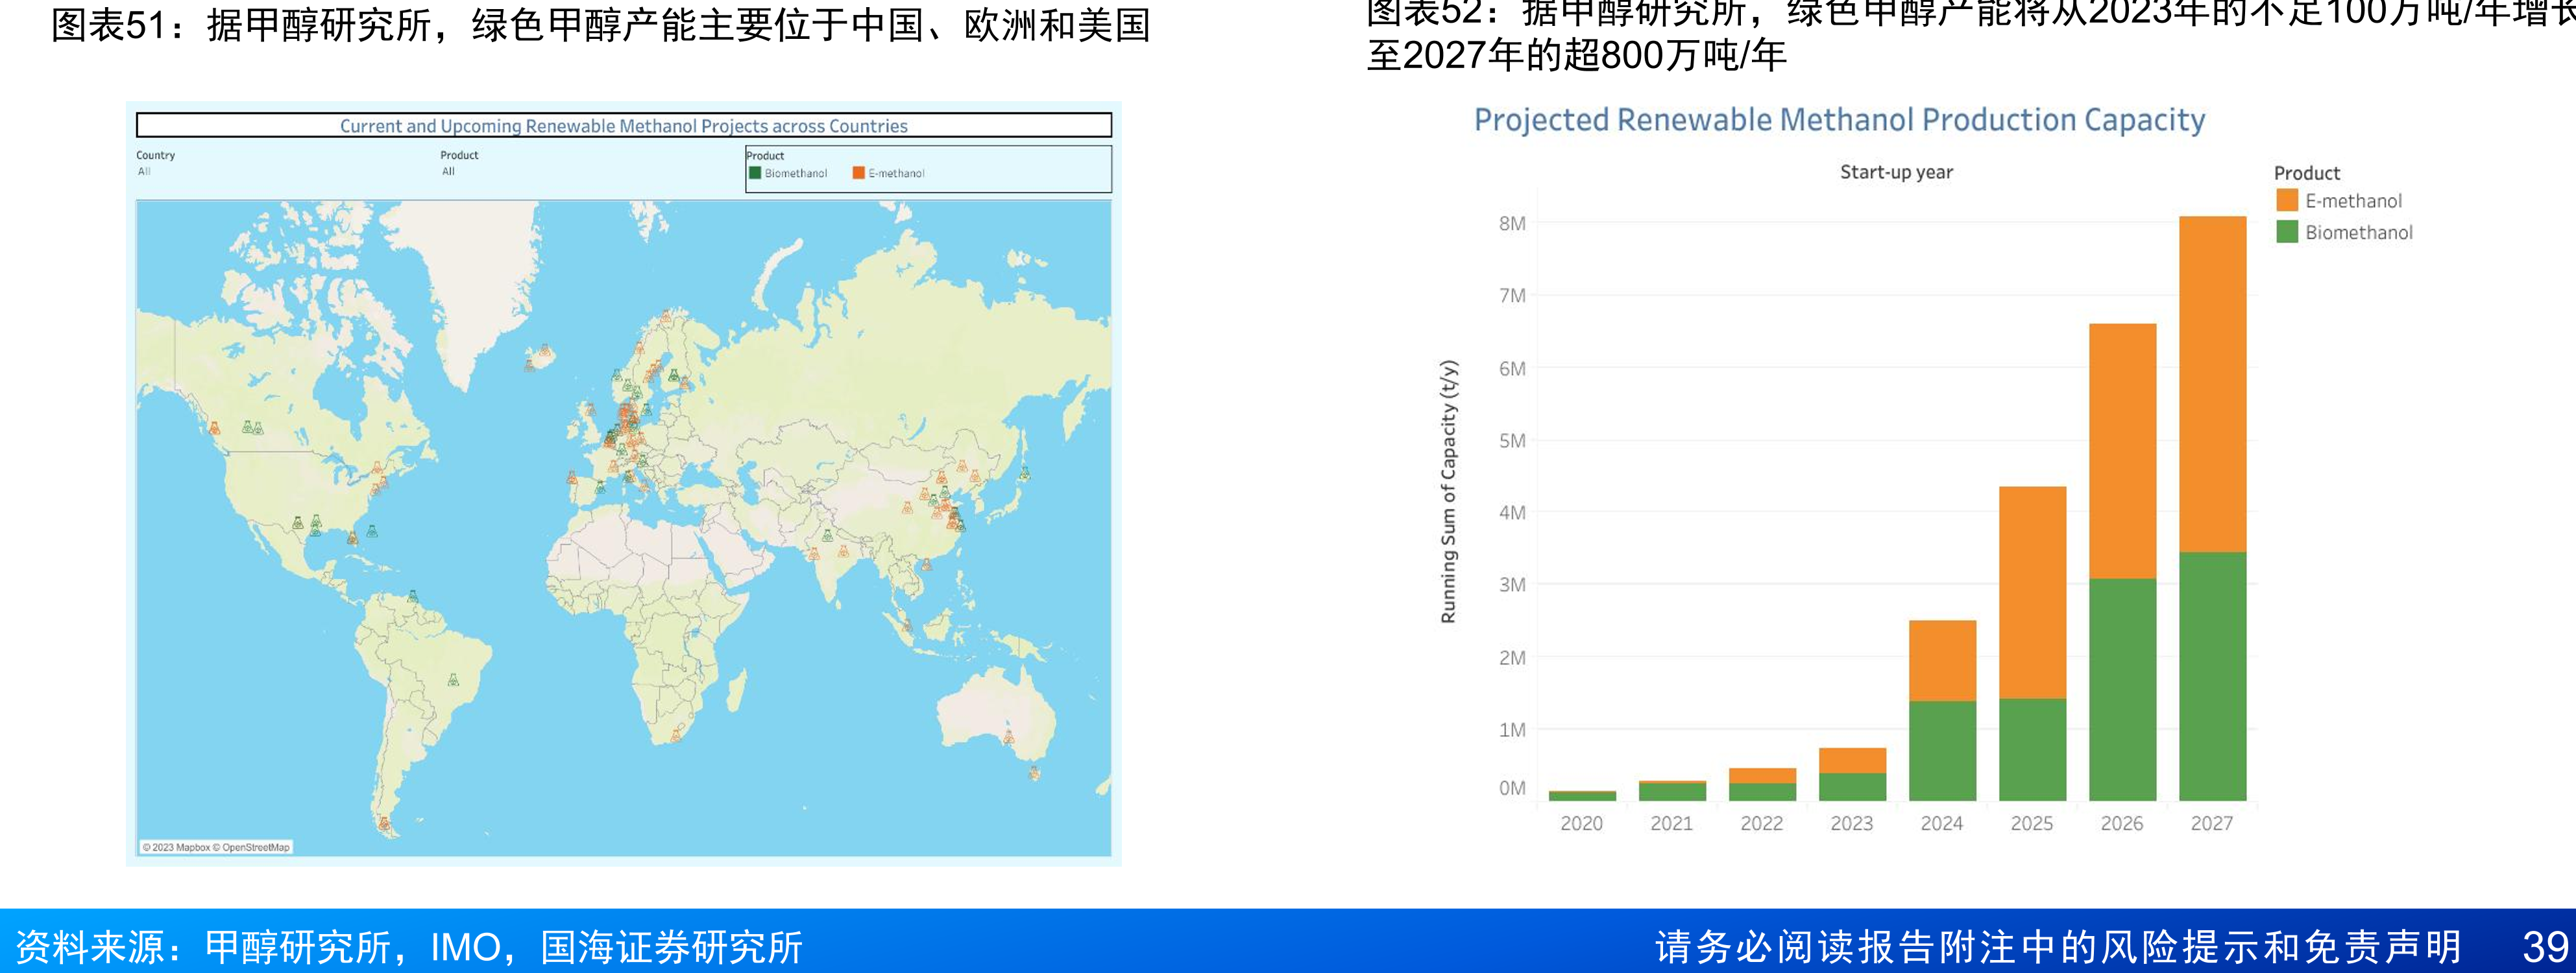The width and height of the screenshot is (2576, 973).
Task: Click the orange marker in northern Norway
Action: [667, 316]
